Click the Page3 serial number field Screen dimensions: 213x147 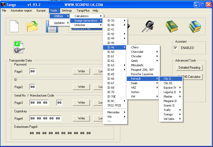[x=39, y=103]
